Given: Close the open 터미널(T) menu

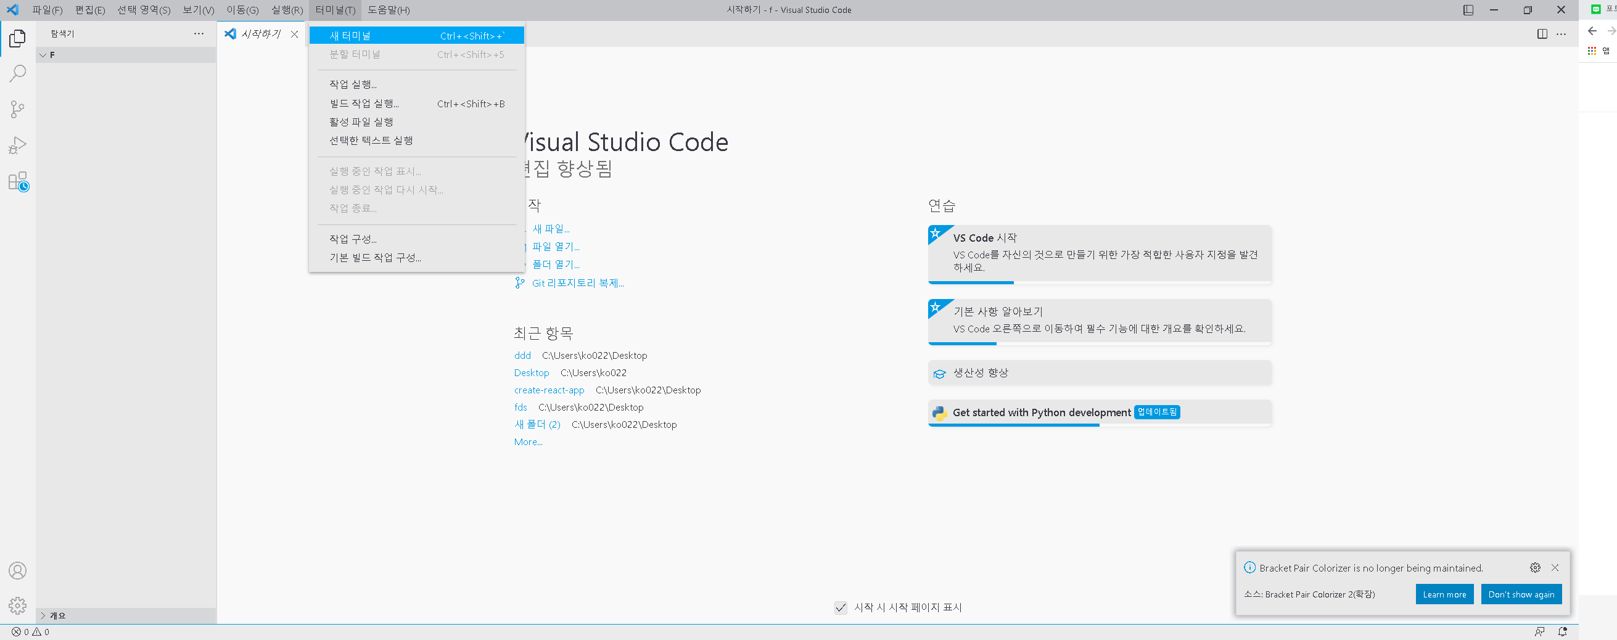Looking at the screenshot, I should pos(335,10).
